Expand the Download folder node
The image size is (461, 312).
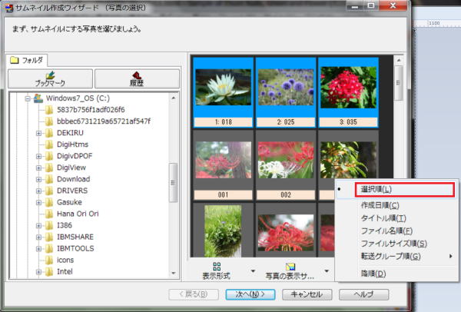tap(38, 179)
